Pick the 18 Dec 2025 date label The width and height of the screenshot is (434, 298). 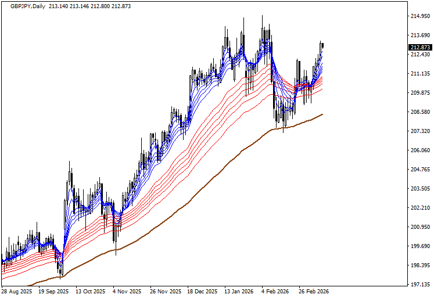202,291
